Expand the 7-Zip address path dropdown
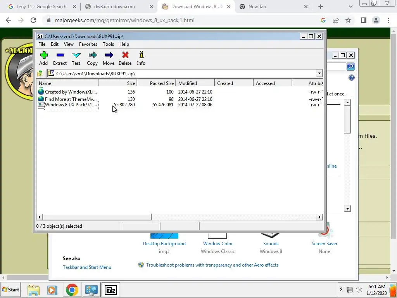The image size is (397, 298). point(319,73)
